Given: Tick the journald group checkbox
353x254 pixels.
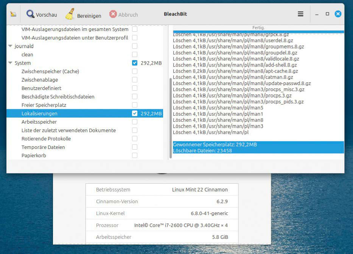Looking at the screenshot, I should click(x=135, y=46).
